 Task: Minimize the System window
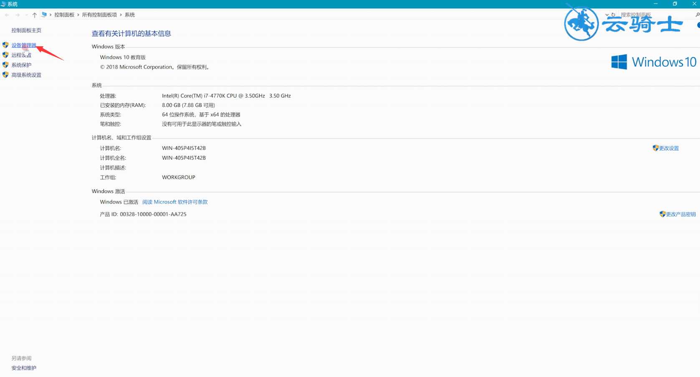click(656, 4)
